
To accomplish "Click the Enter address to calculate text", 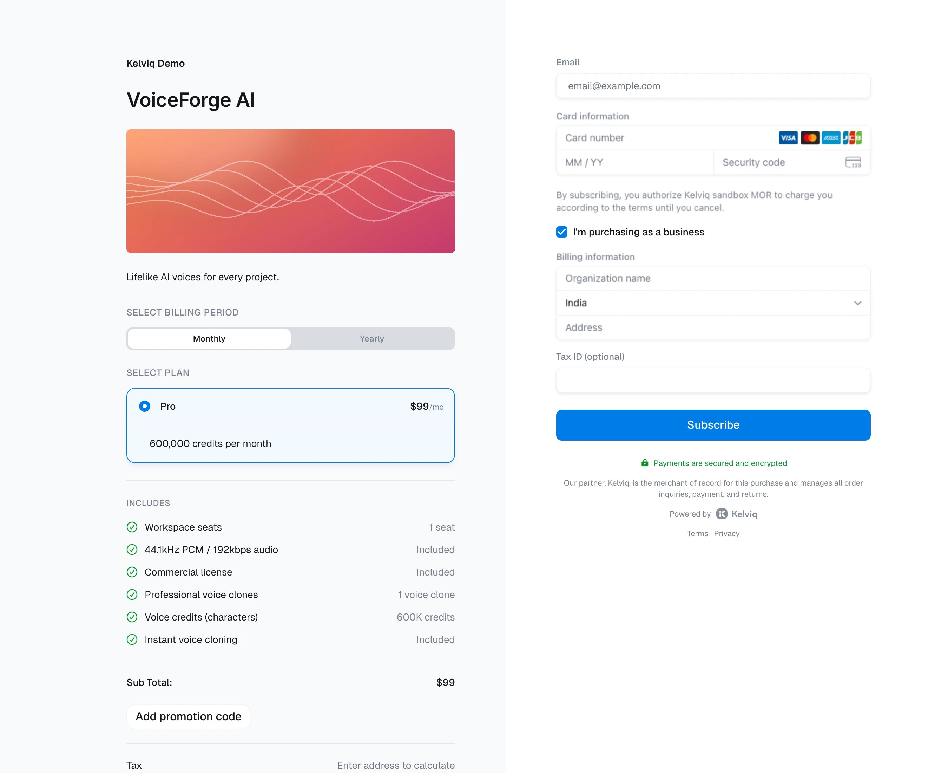I will (x=395, y=765).
